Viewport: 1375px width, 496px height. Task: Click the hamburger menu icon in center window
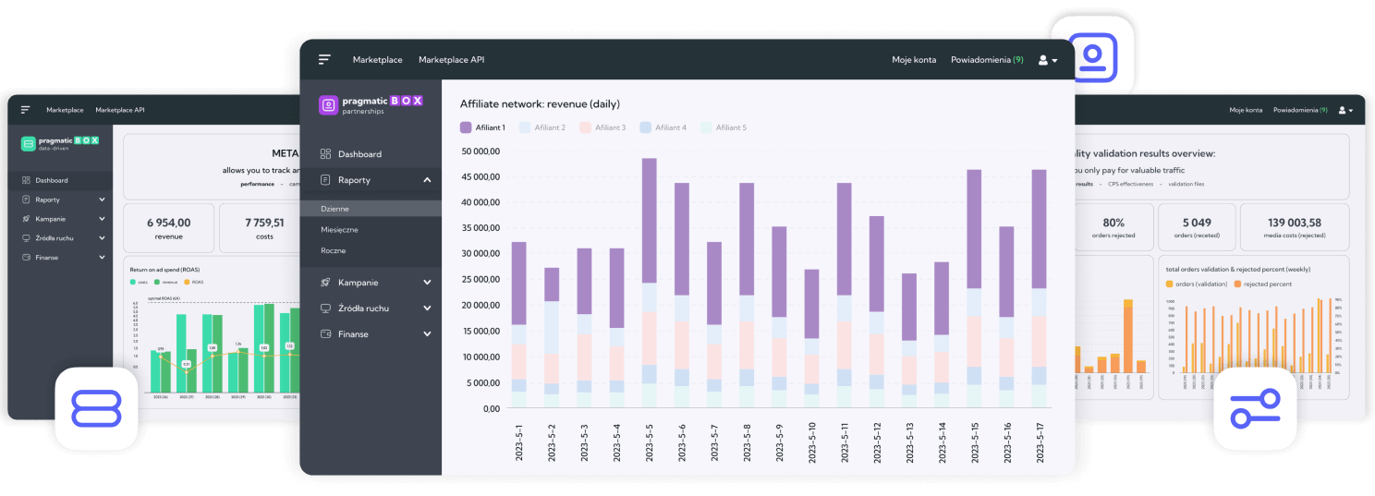point(324,59)
